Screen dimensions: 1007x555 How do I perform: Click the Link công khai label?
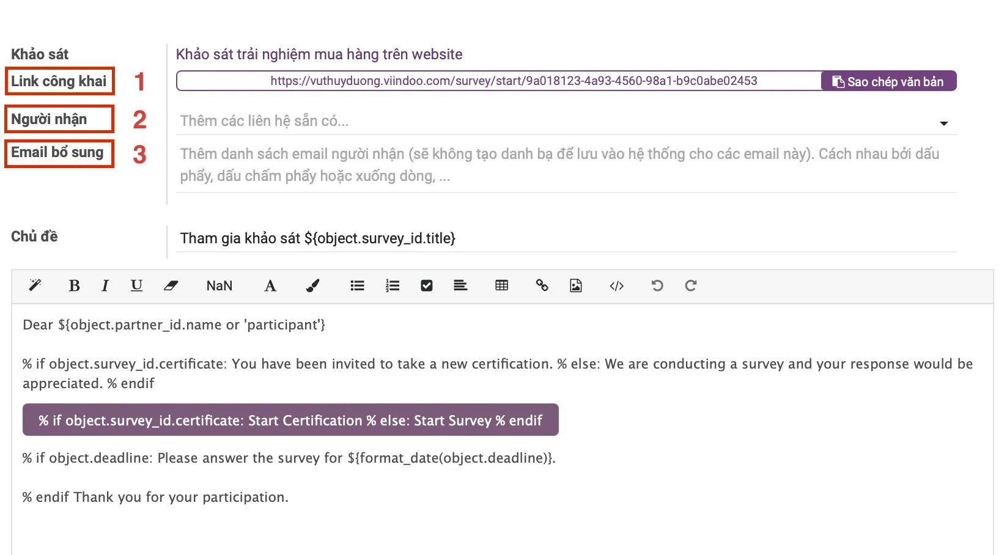click(x=59, y=81)
